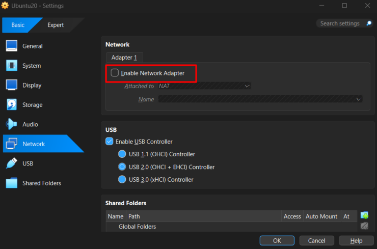This screenshot has height=249, width=377.
Task: Click the Path column header
Action: point(204,216)
